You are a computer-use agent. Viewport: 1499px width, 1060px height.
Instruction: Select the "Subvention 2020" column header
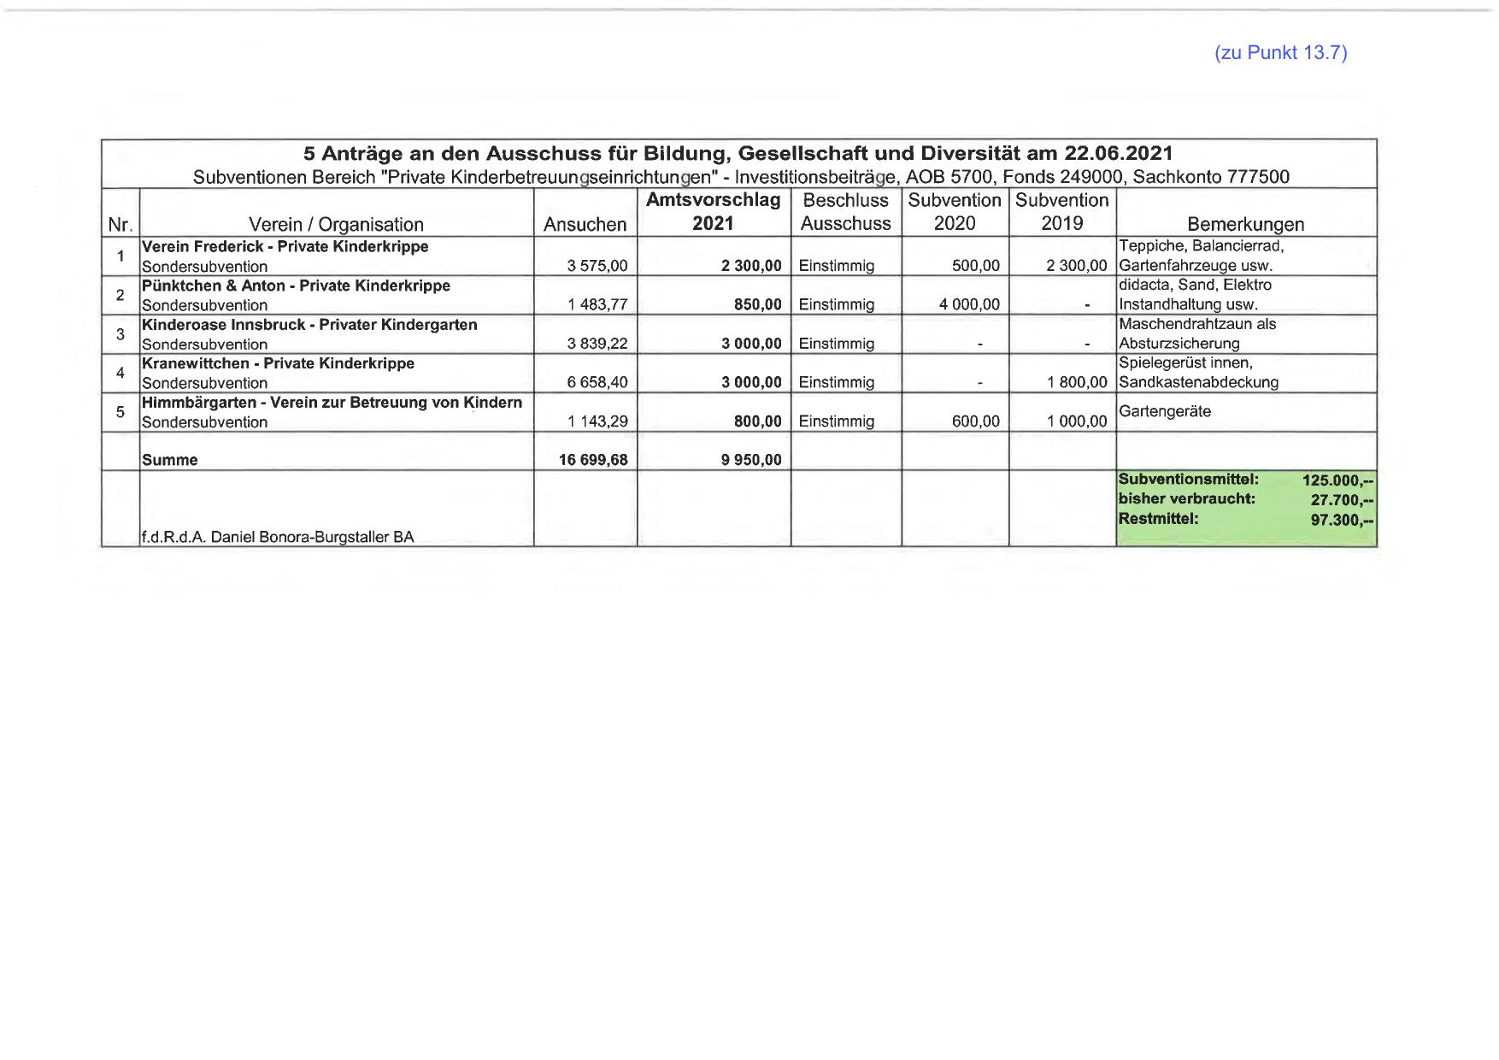[954, 212]
